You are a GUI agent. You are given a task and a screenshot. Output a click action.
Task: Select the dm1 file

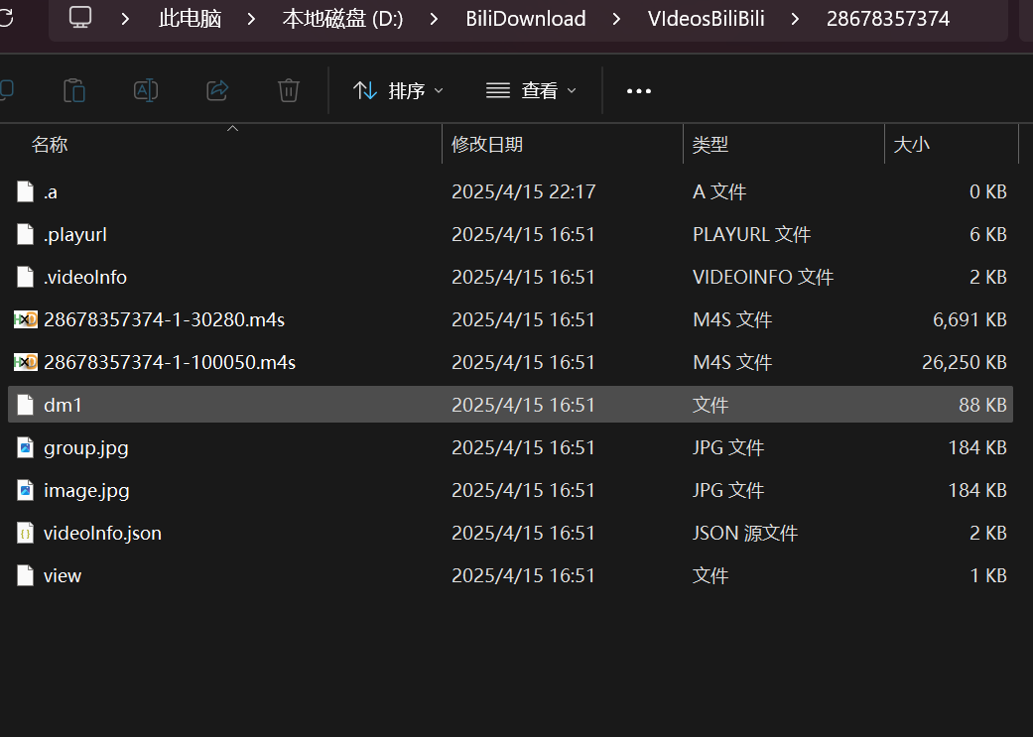[510, 405]
